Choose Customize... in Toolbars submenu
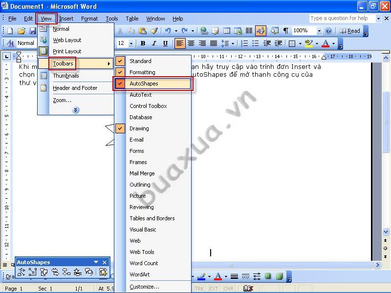Screen dimensions: 391x293 [152, 287]
